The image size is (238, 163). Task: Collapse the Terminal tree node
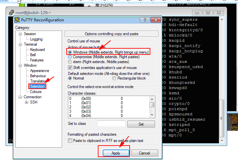pos(20,44)
